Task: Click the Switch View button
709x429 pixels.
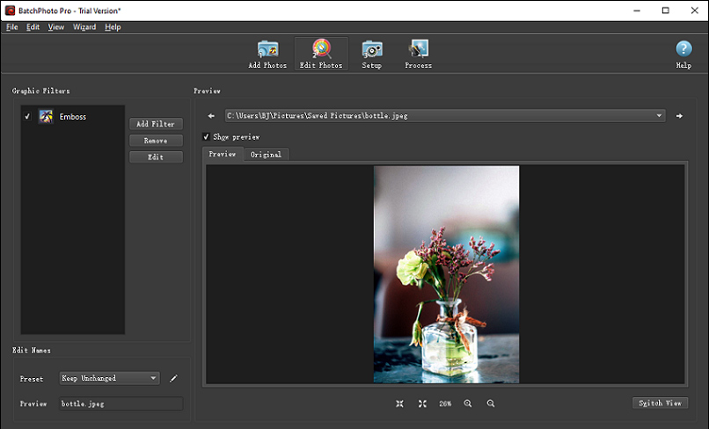Action: point(660,404)
